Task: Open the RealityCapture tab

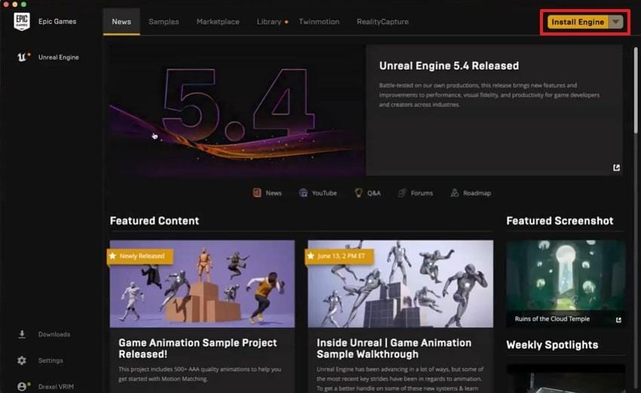Action: coord(382,22)
